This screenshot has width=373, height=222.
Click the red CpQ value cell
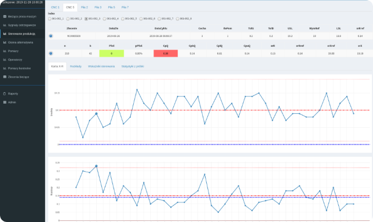(x=166, y=53)
